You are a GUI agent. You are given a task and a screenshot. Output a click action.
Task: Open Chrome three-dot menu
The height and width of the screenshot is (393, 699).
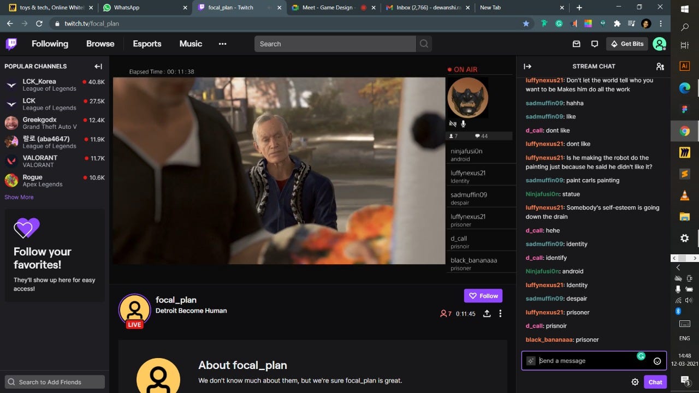point(661,23)
